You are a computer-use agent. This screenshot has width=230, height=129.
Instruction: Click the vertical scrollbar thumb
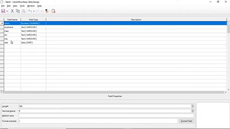[x=229, y=29]
